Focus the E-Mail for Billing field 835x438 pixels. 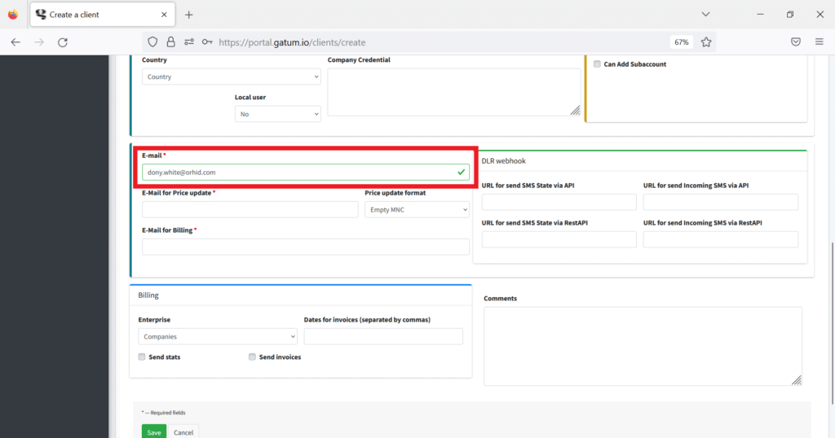pyautogui.click(x=306, y=247)
